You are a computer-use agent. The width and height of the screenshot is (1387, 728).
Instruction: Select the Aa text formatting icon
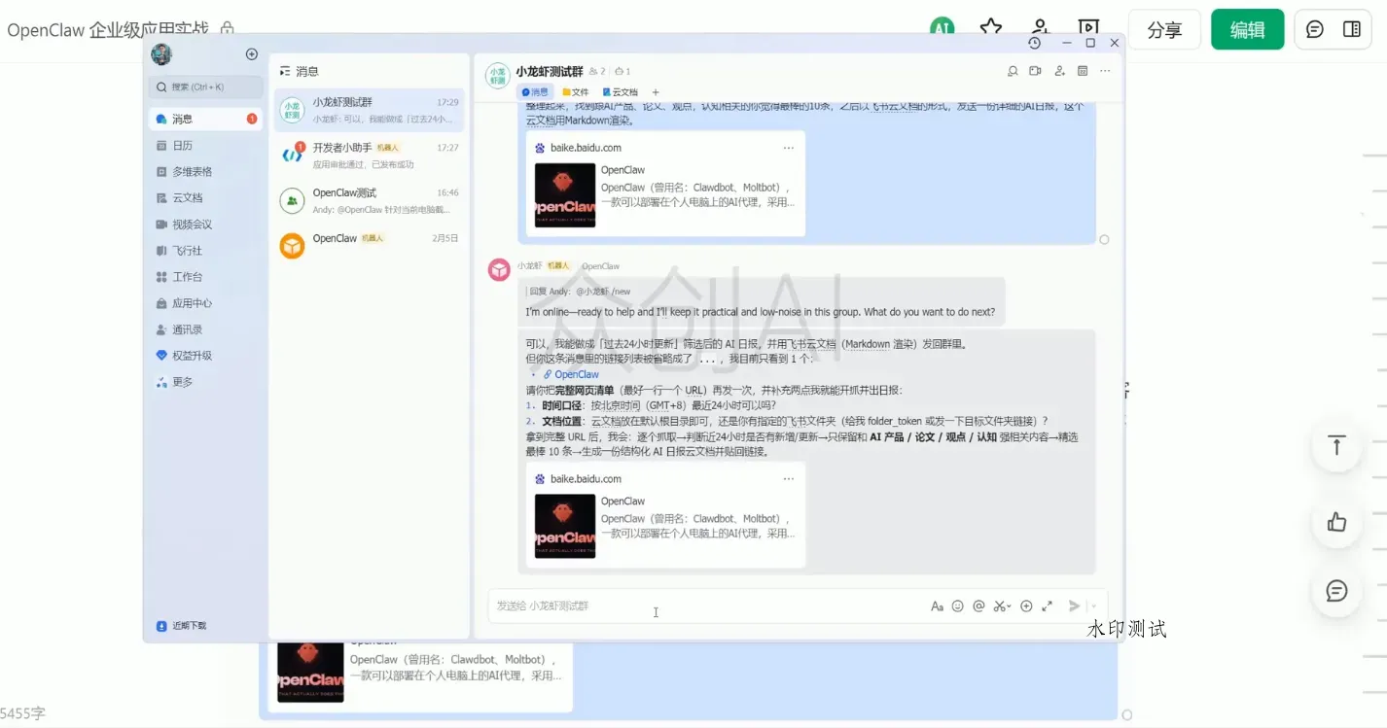point(937,606)
